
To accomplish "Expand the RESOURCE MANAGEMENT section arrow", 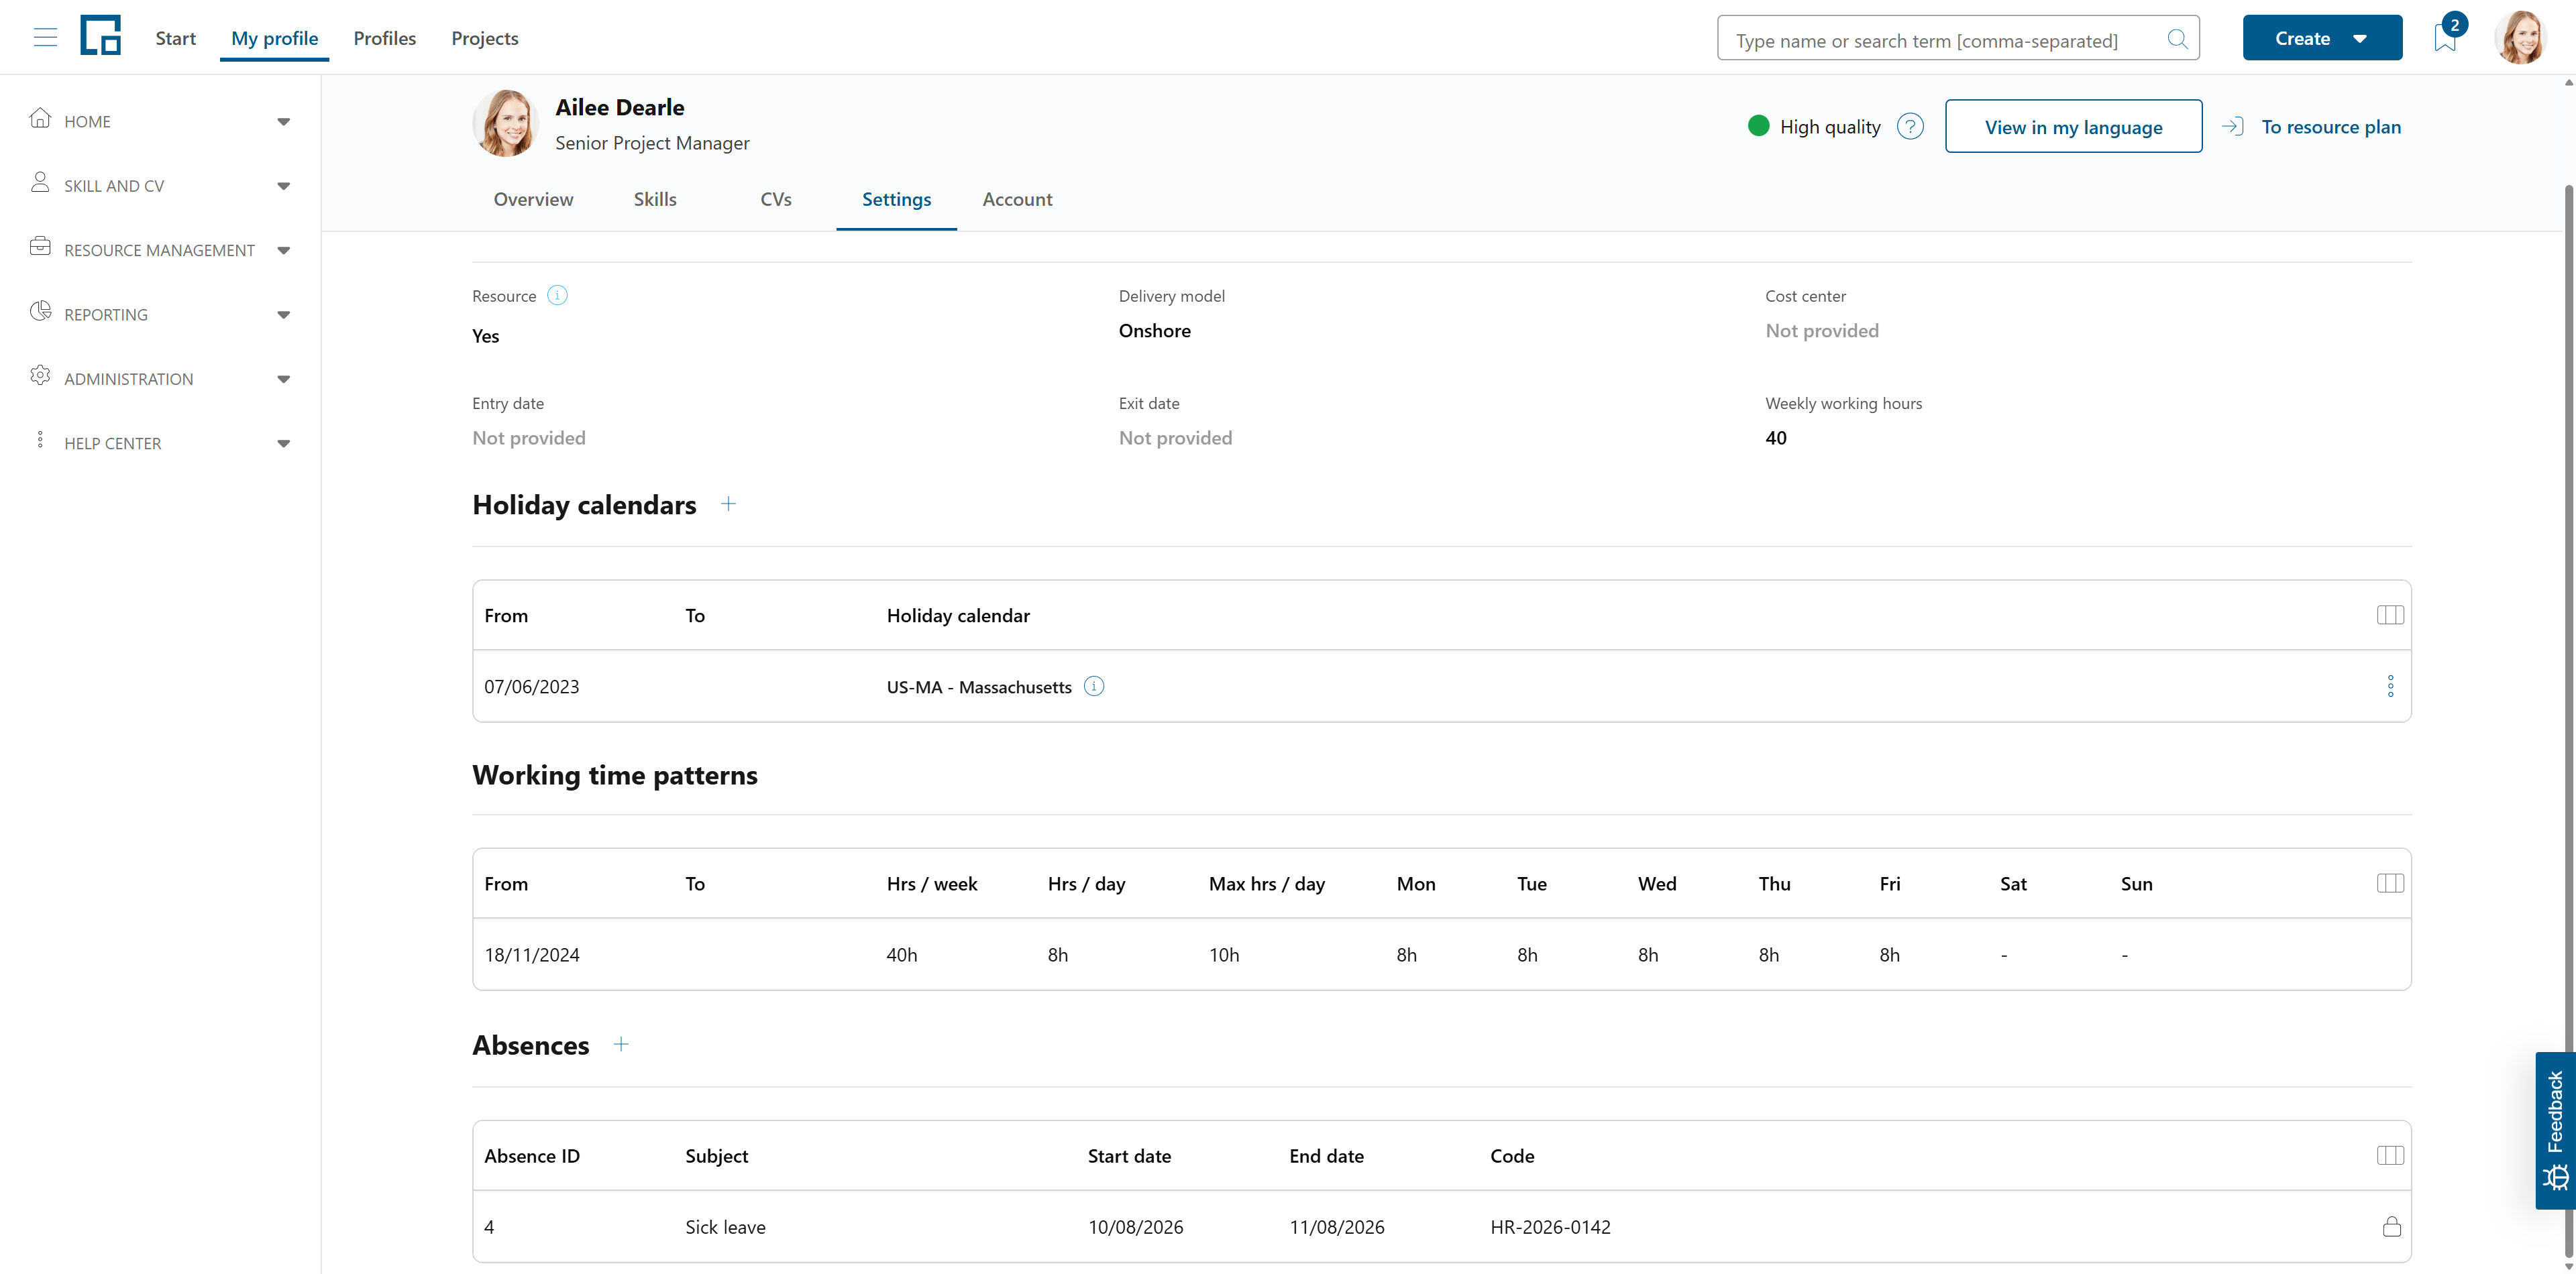I will pyautogui.click(x=284, y=251).
